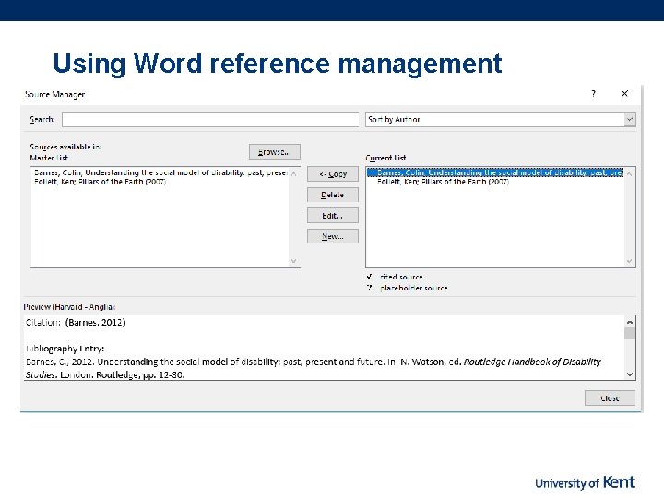Viewport: 664px width, 498px height.
Task: Click Master List scroll down arrow
Action: [294, 261]
